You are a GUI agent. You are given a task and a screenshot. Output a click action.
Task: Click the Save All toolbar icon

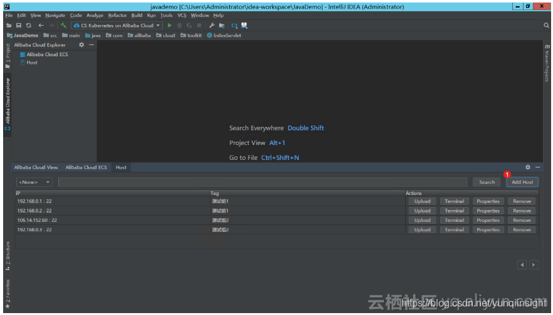[x=19, y=26]
